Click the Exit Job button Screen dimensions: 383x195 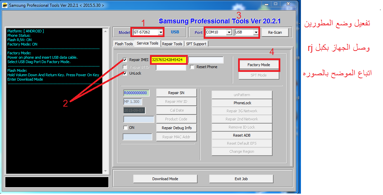pos(241,179)
